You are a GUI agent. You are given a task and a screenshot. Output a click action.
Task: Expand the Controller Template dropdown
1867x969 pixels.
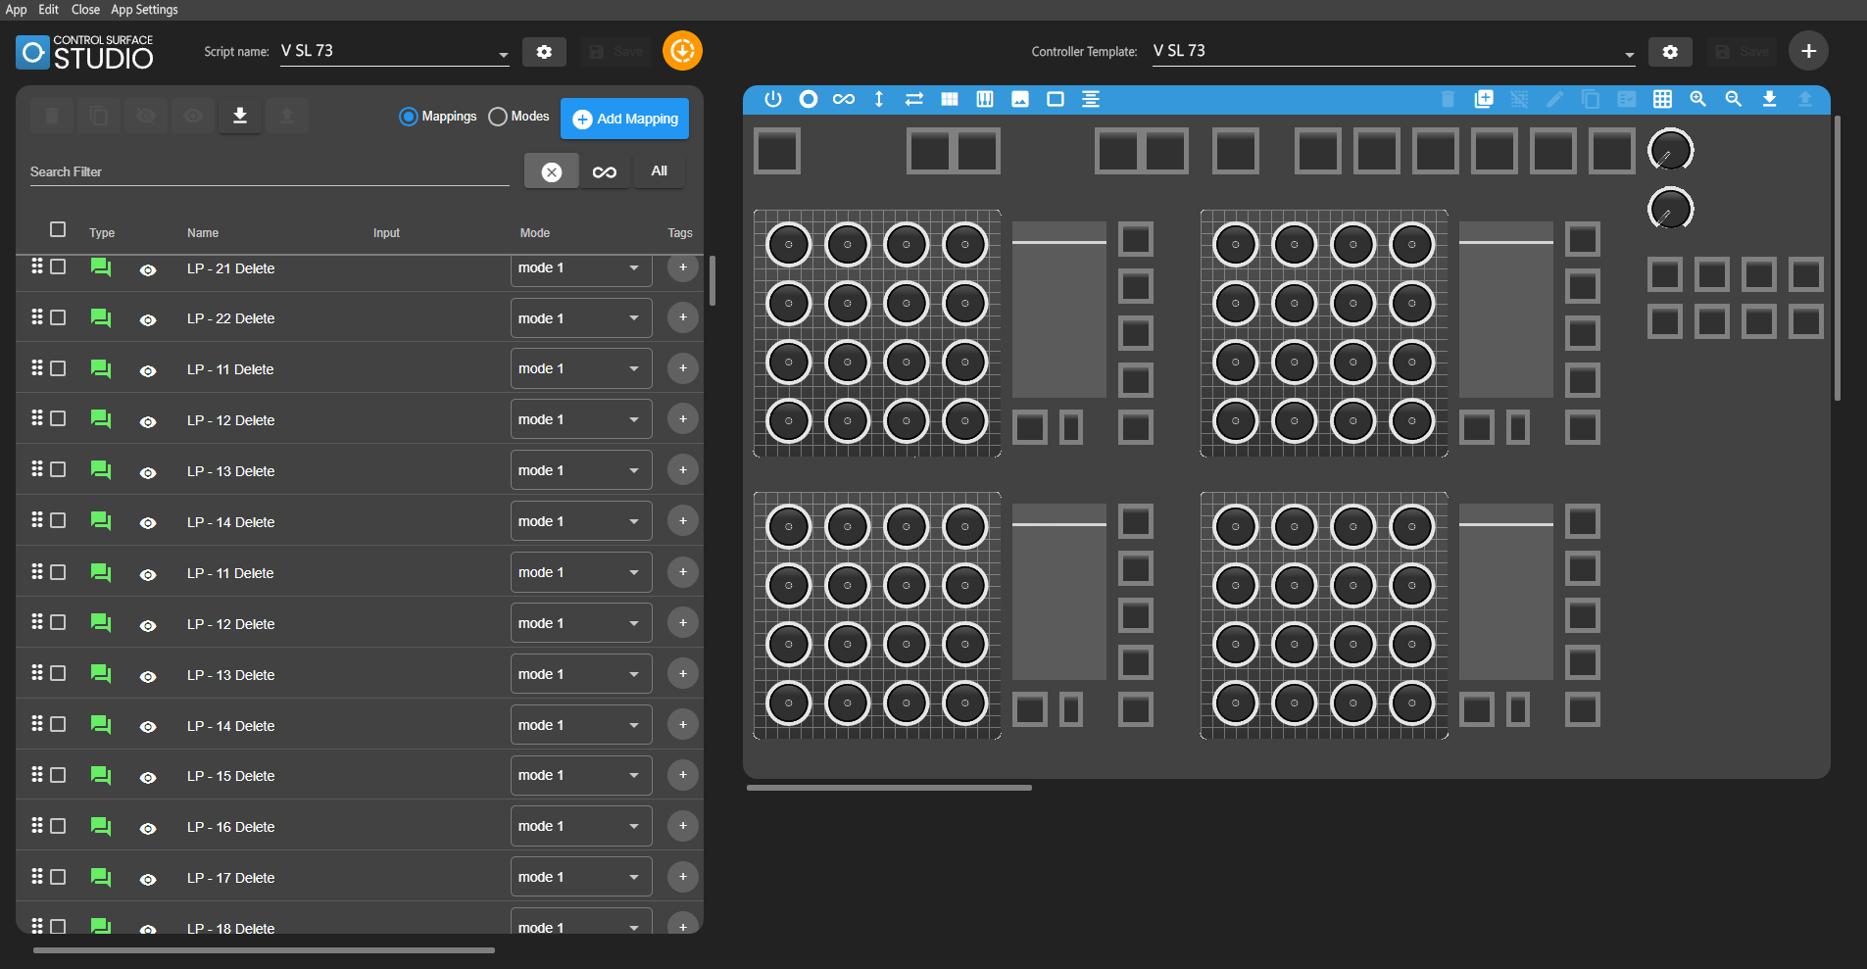tap(1629, 55)
